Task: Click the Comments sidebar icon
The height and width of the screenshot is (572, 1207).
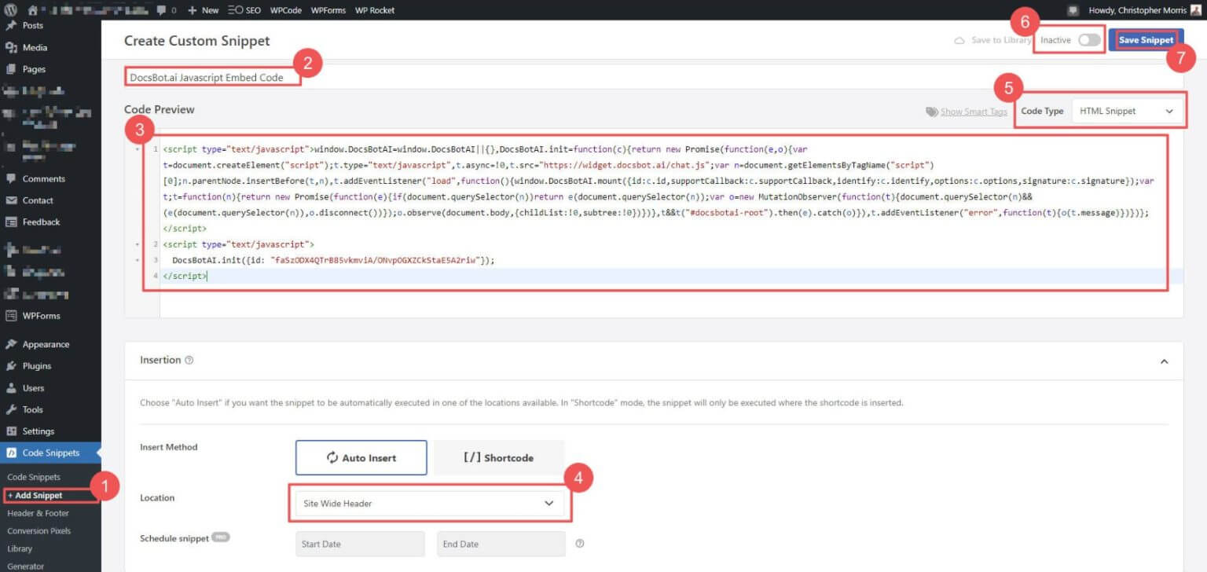Action: 11,178
